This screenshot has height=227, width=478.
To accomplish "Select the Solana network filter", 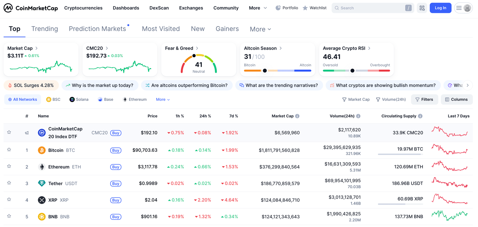I will [79, 99].
